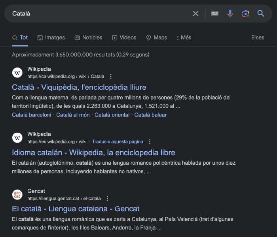
Task: Open options menu next to ca.wikipedia.org URL
Action: coord(111,77)
